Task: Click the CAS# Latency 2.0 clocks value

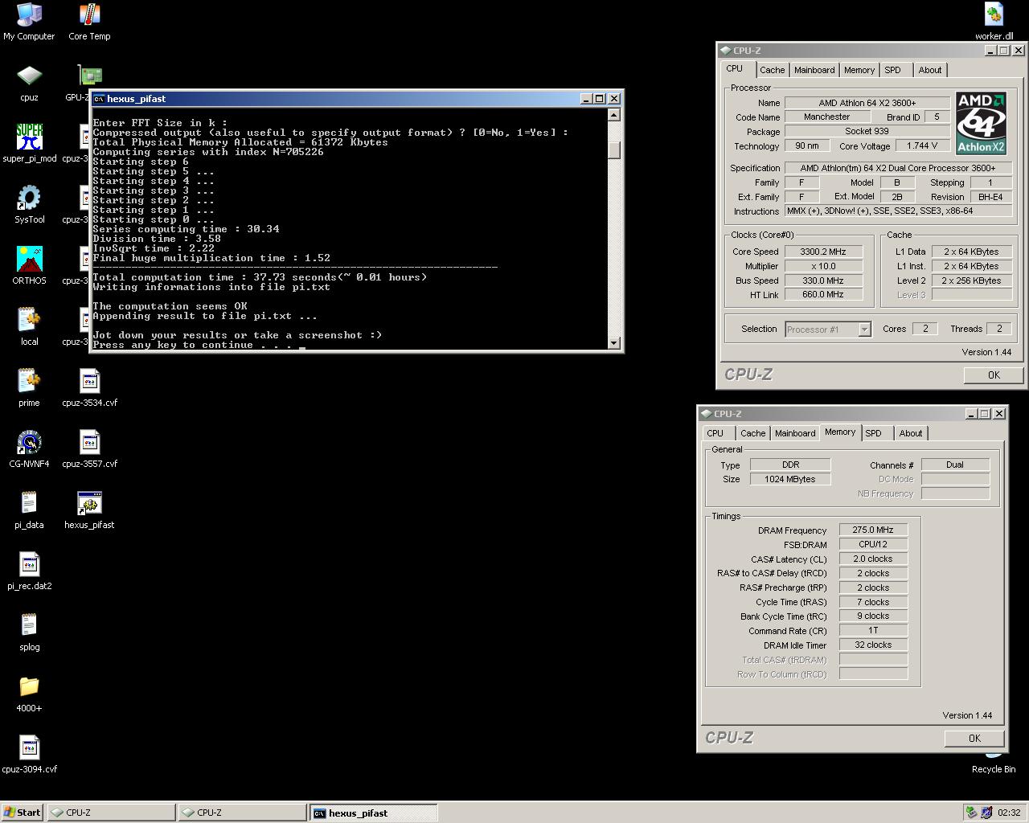Action: click(x=873, y=559)
